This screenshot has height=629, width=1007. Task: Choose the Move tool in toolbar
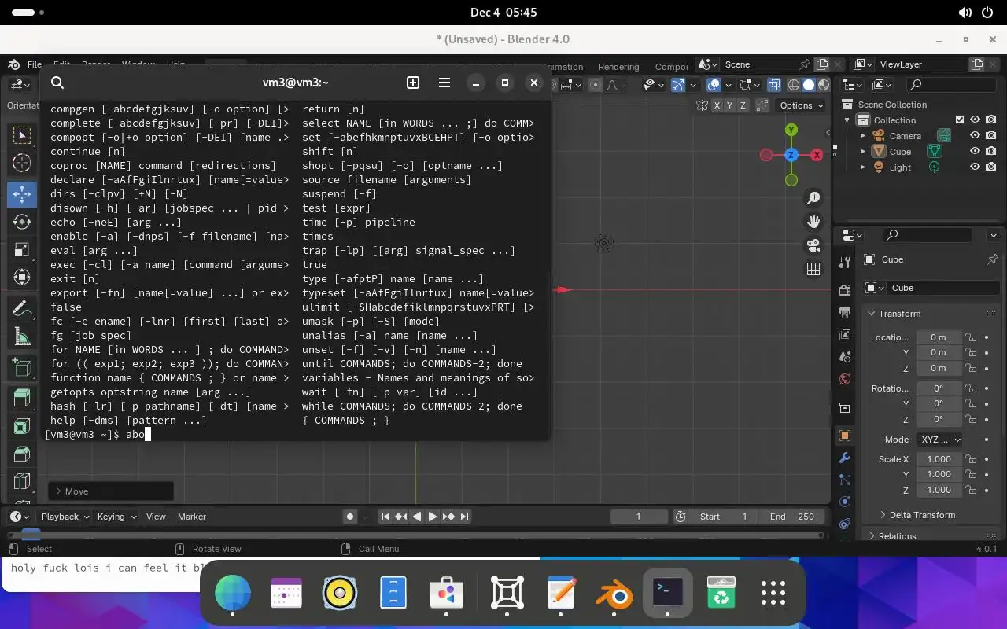[x=22, y=193]
